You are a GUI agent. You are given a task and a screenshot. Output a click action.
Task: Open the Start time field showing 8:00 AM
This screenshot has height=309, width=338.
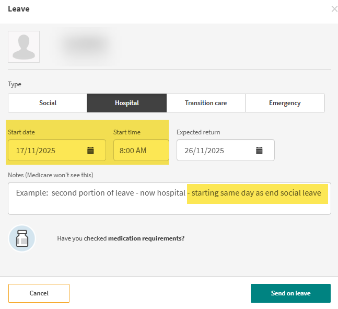point(141,150)
